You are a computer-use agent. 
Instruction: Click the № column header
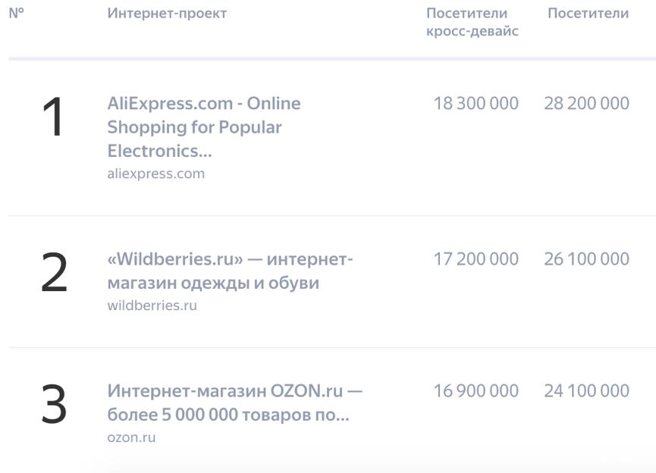17,13
